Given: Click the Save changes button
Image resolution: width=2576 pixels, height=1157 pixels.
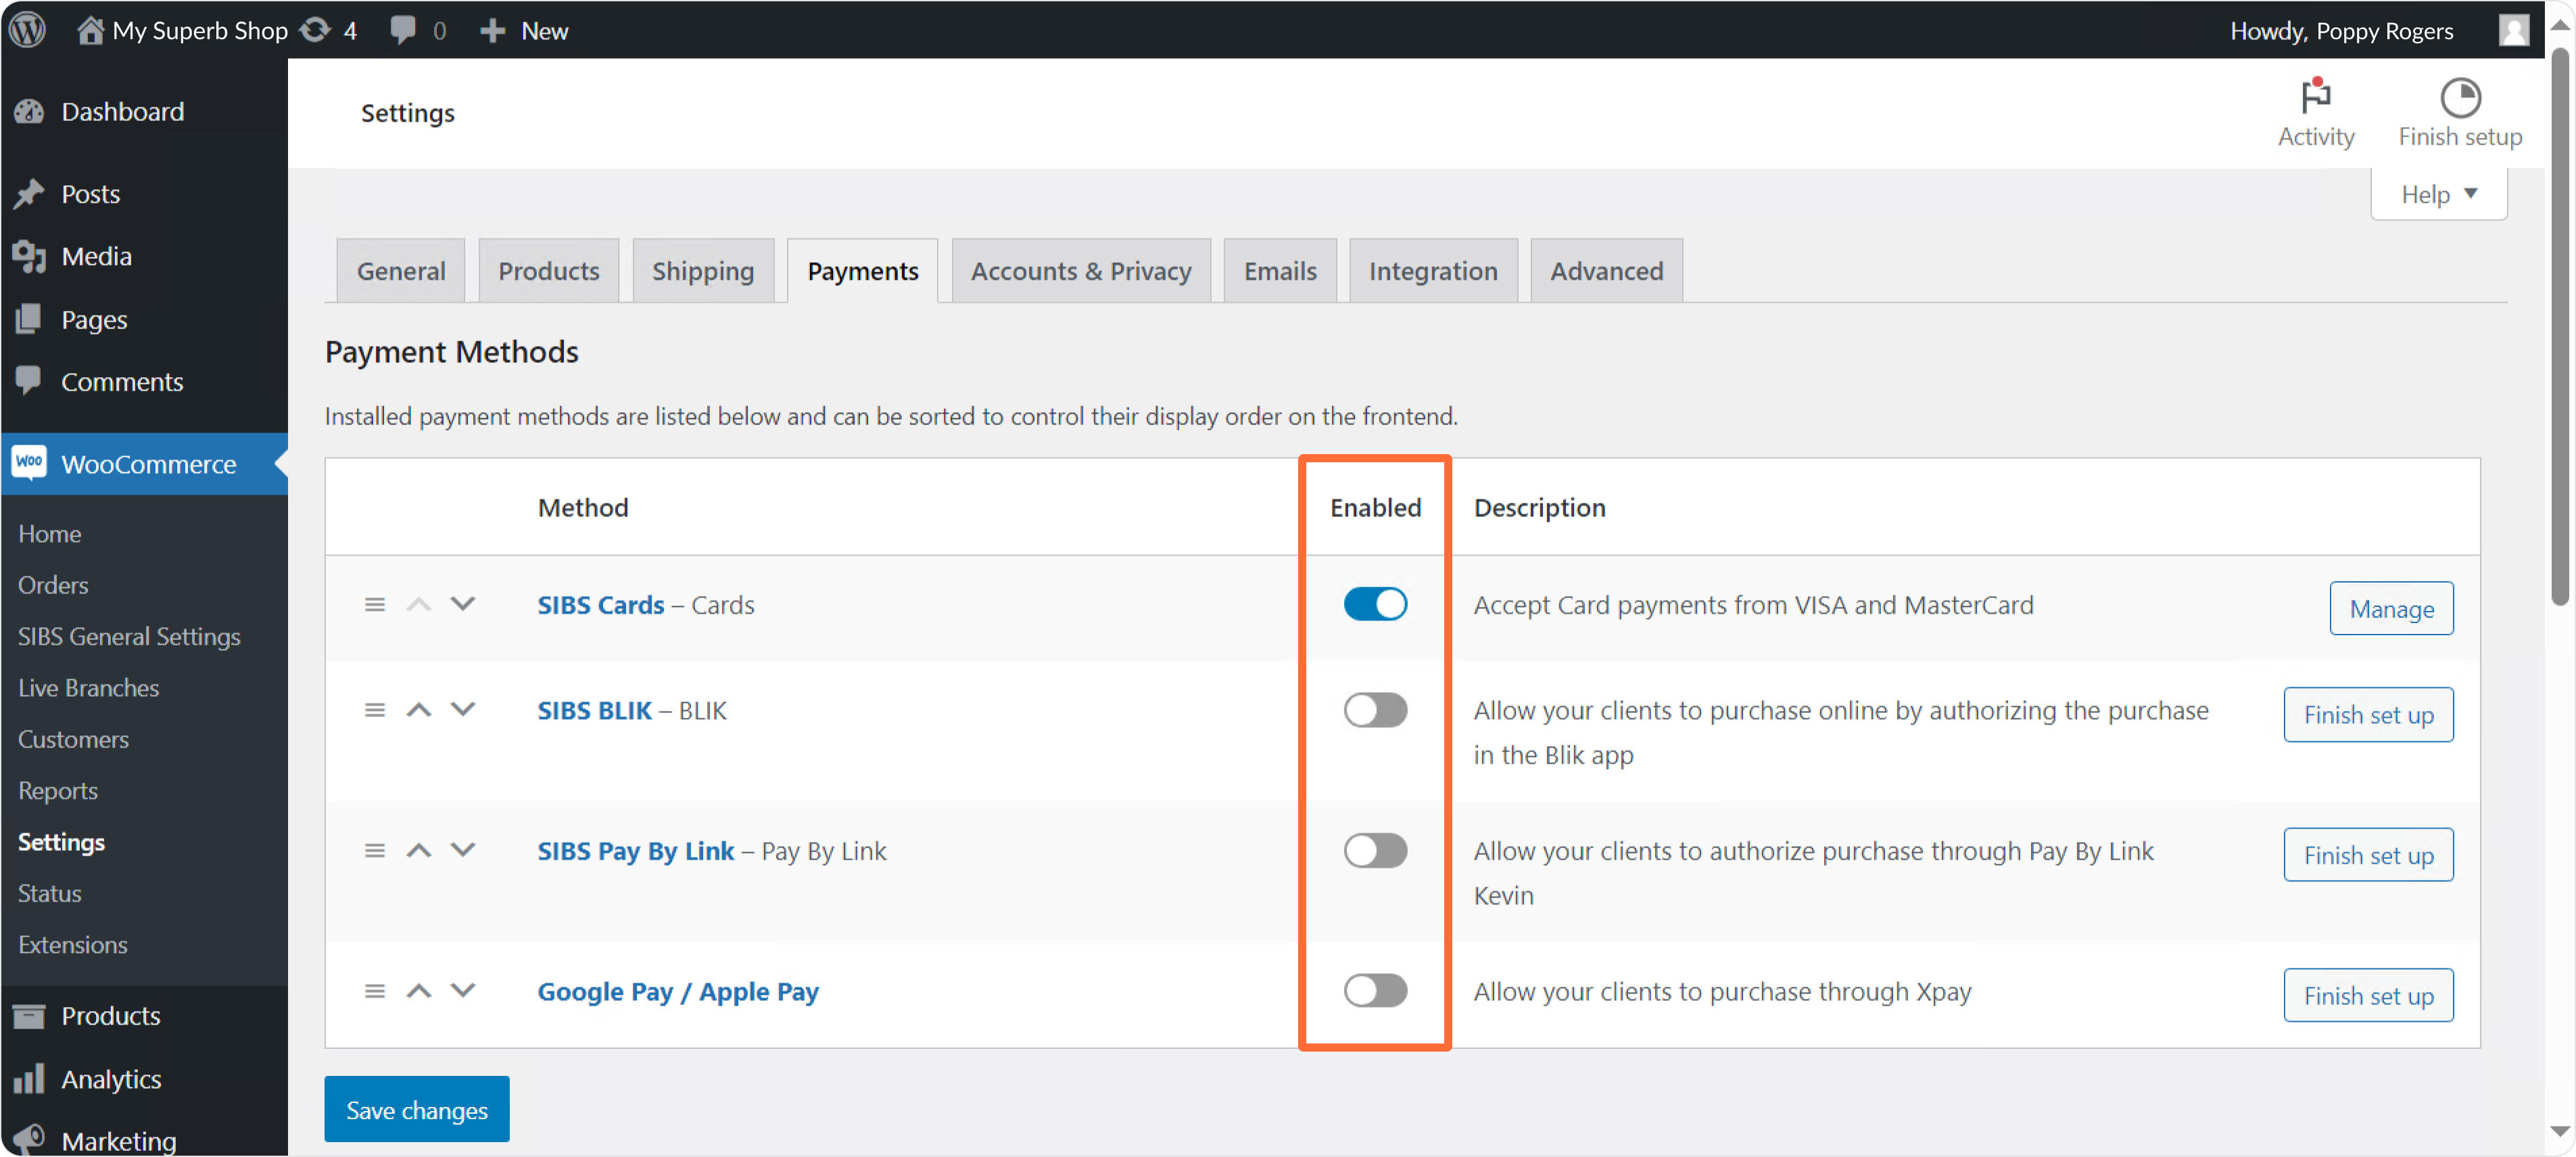Looking at the screenshot, I should 416,1109.
